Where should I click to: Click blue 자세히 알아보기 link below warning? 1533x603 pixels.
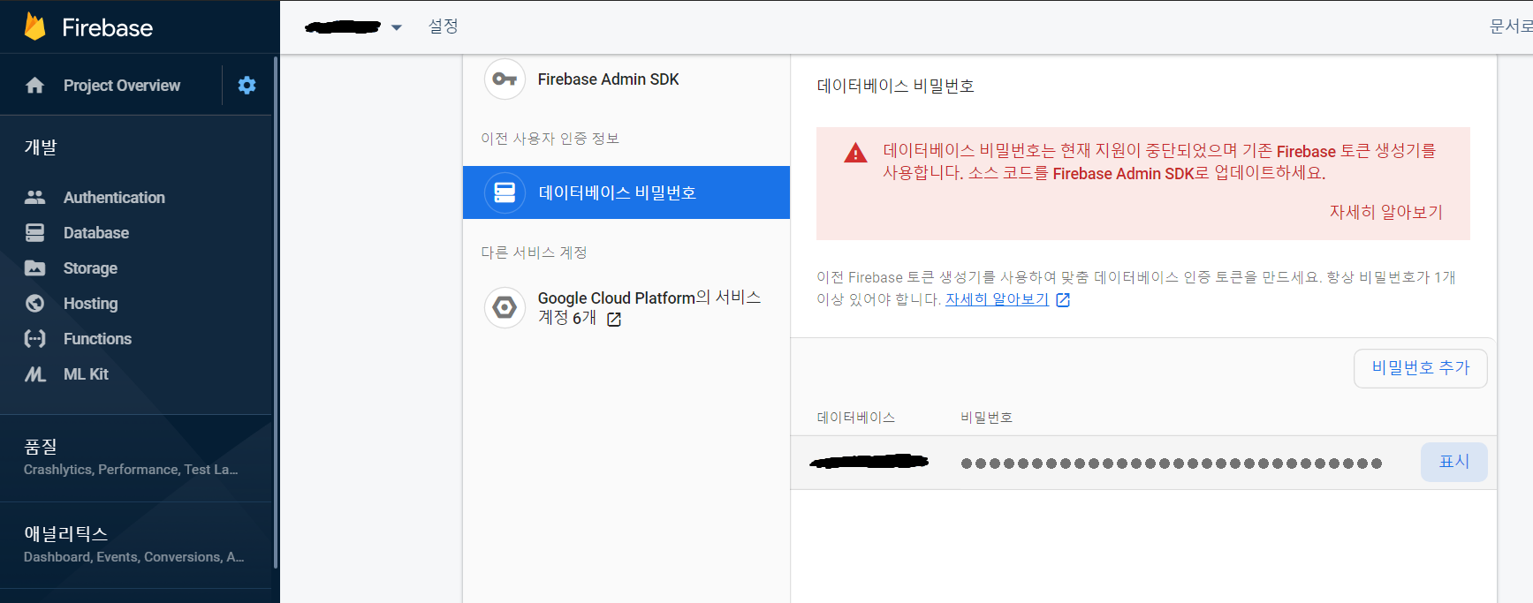(x=997, y=299)
